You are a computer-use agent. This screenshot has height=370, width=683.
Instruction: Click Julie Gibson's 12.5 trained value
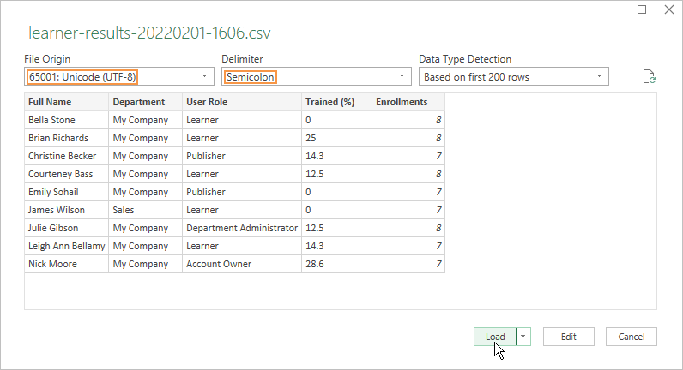click(x=336, y=228)
